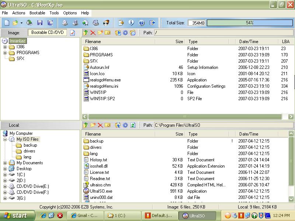Click the New Folder icon in Local pane toolbar
295x221 pixels.
(x=93, y=125)
